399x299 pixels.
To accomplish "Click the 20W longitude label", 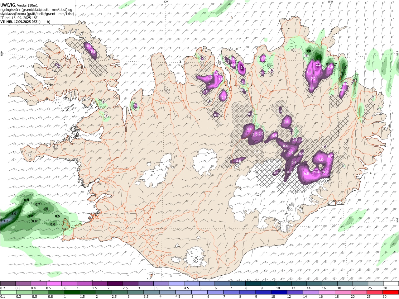I will click(x=166, y=2).
